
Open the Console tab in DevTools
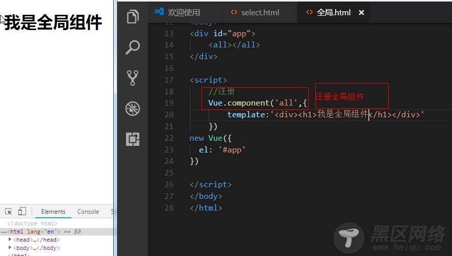point(88,211)
